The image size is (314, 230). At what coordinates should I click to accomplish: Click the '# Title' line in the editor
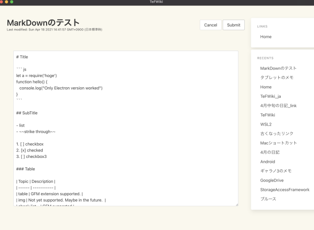(22, 57)
